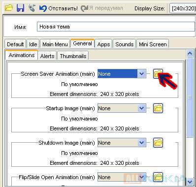Image resolution: width=196 pixels, height=187 pixels.
Task: Open the Alerts sub-tab
Action: tap(47, 56)
